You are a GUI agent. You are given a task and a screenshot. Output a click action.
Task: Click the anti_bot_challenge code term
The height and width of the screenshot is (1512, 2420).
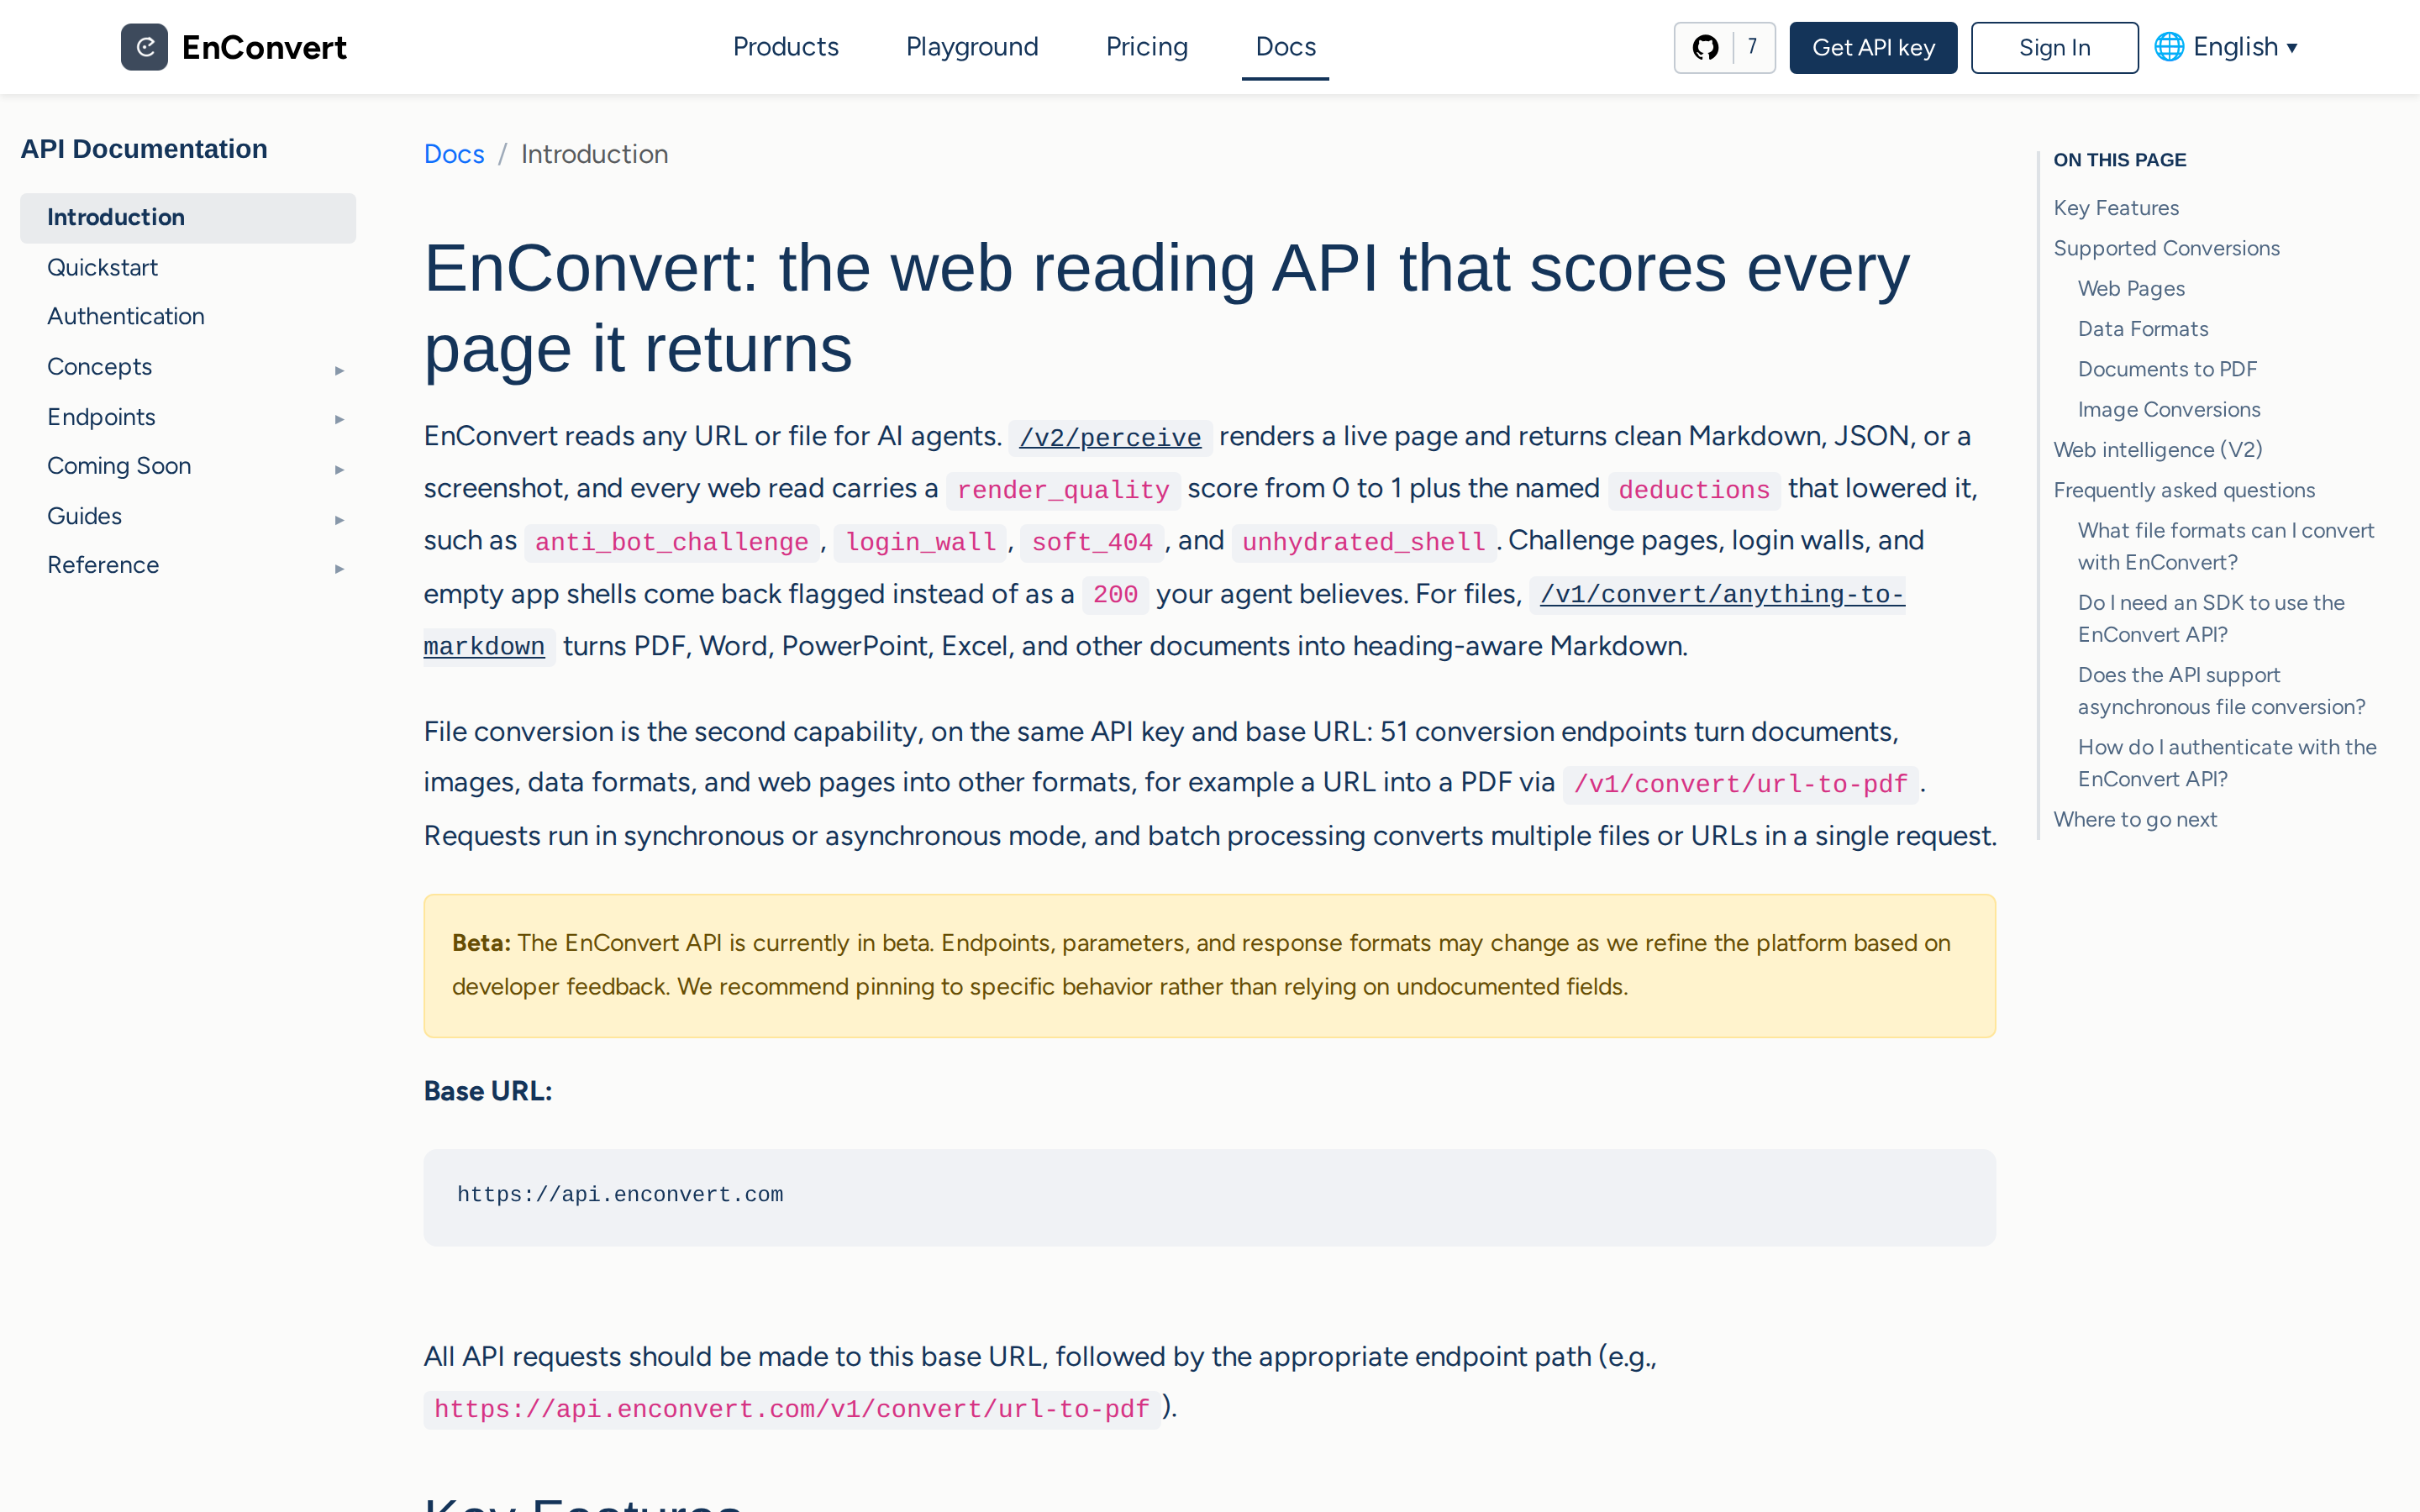(x=671, y=542)
